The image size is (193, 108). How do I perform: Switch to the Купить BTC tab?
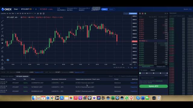pos(146,67)
